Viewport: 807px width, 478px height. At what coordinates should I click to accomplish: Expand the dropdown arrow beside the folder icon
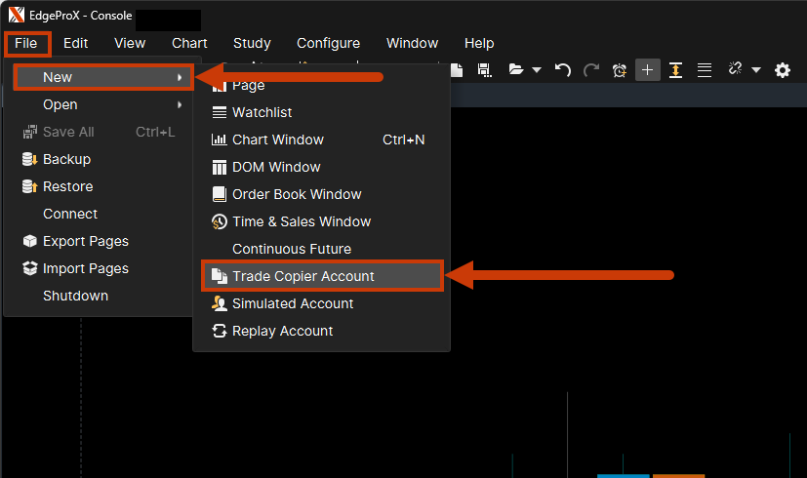tap(537, 70)
